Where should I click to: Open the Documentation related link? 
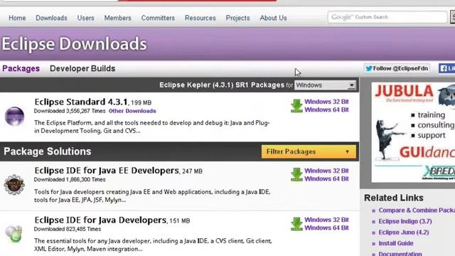point(400,253)
